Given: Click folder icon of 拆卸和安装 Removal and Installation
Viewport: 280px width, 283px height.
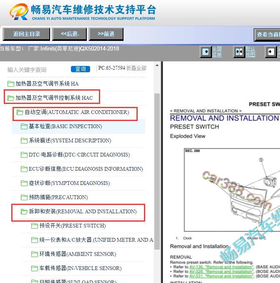Looking at the screenshot, I should tap(24, 212).
